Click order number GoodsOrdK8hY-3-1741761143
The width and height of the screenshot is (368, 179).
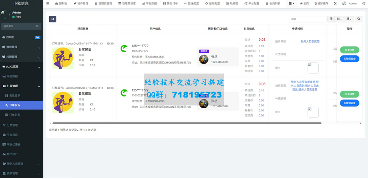pyautogui.click(x=84, y=44)
